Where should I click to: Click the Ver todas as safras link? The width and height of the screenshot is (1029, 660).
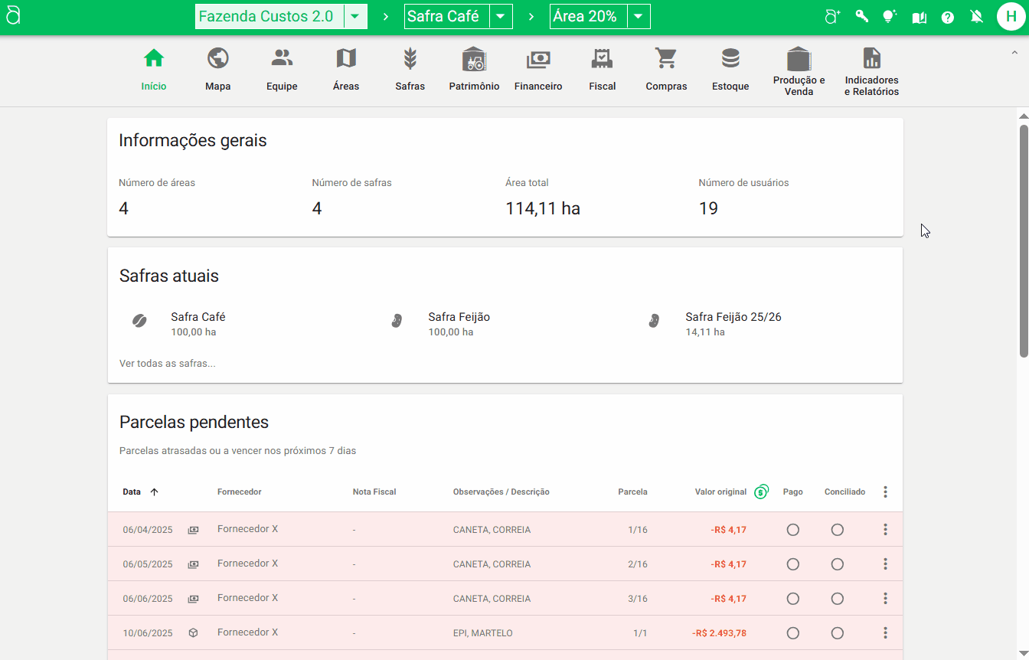click(168, 364)
